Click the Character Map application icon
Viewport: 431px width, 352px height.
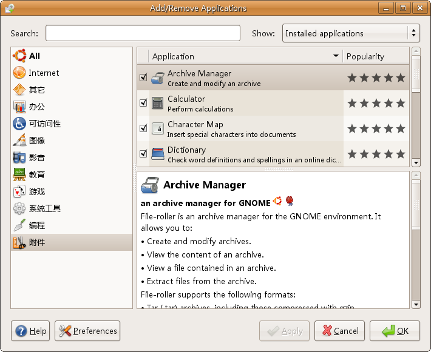158,128
